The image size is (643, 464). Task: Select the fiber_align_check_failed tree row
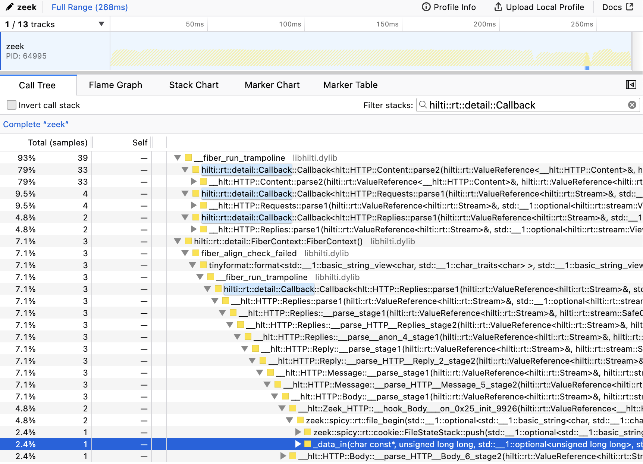[x=321, y=253]
